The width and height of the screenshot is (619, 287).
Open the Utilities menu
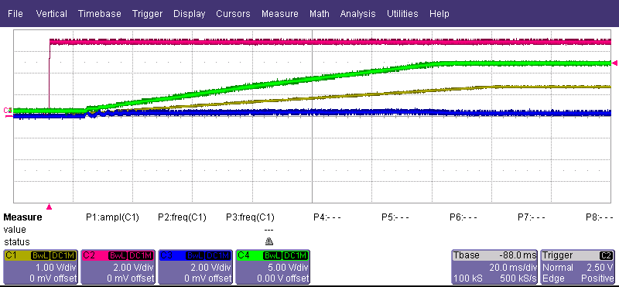click(x=402, y=14)
